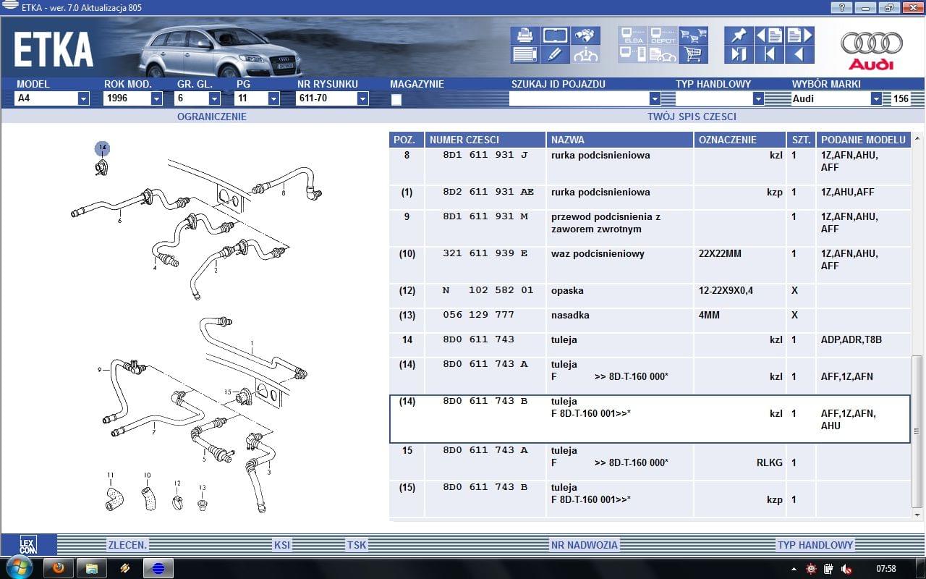
Task: Expand the PG dropdown showing 11
Action: coord(273,98)
